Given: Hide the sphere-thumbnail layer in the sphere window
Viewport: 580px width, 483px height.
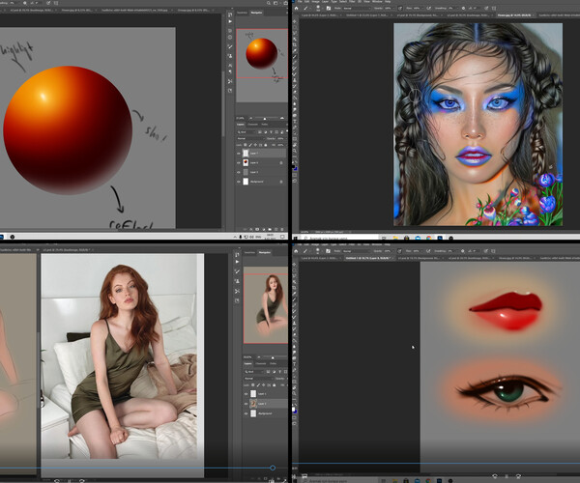Looking at the screenshot, I should [x=239, y=162].
